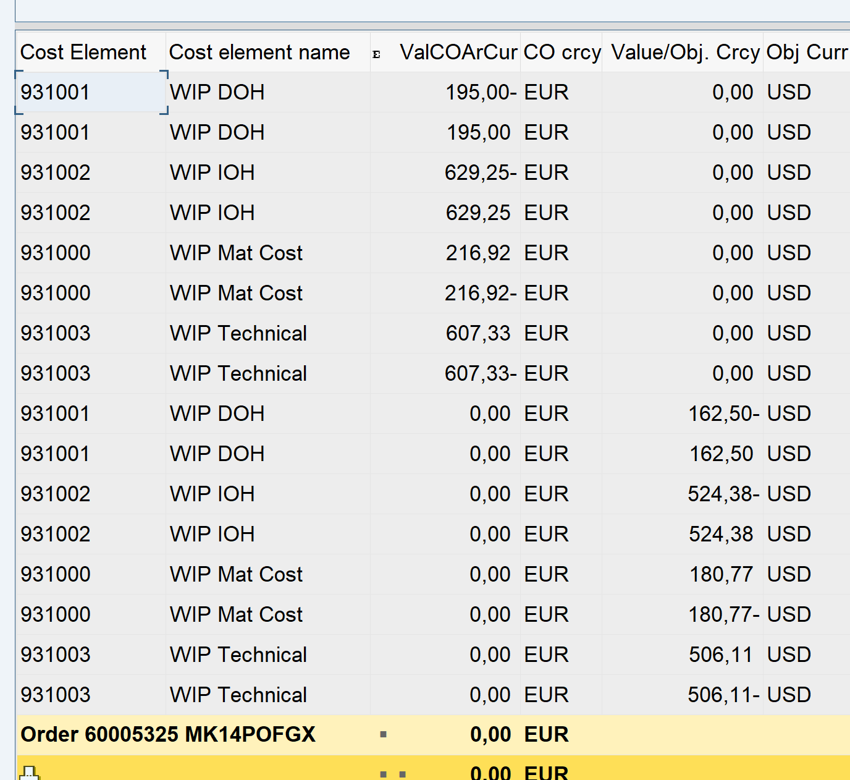The height and width of the screenshot is (780, 850).
Task: Click the Value/Obj. Crcy column header
Action: coord(684,53)
